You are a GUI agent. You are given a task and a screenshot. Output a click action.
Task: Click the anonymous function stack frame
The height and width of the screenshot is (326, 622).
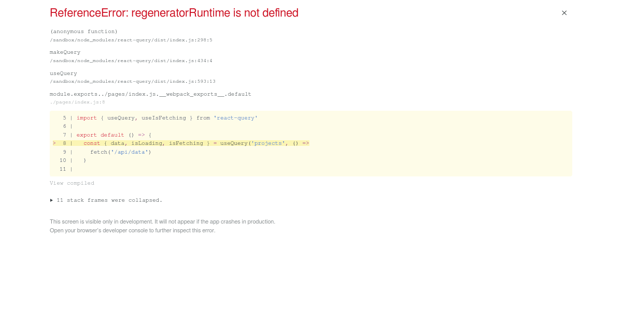[83, 32]
